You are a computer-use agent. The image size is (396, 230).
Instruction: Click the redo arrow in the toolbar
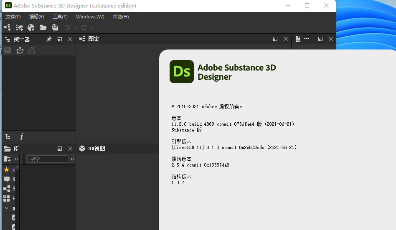[84, 28]
